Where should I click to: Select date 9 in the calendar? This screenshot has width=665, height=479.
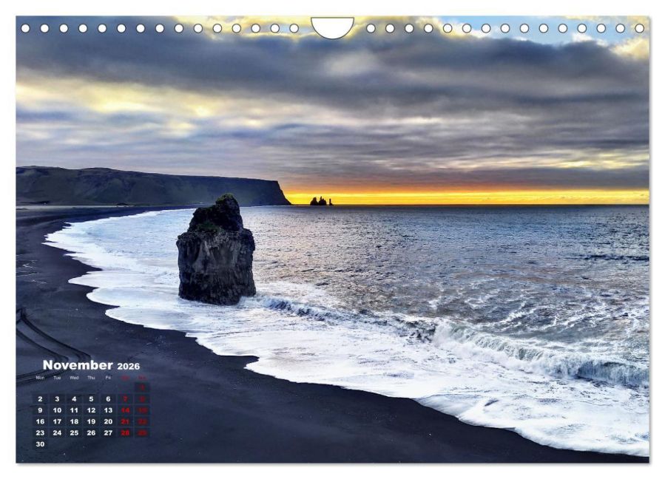pos(40,410)
